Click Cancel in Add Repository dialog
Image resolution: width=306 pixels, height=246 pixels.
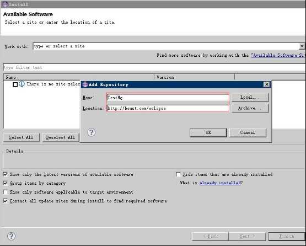pyautogui.click(x=248, y=132)
